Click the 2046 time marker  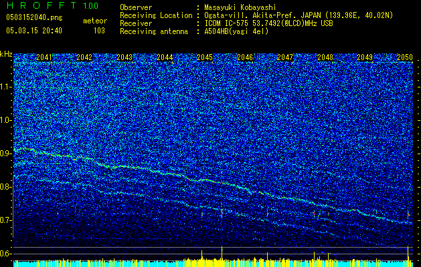[245, 57]
